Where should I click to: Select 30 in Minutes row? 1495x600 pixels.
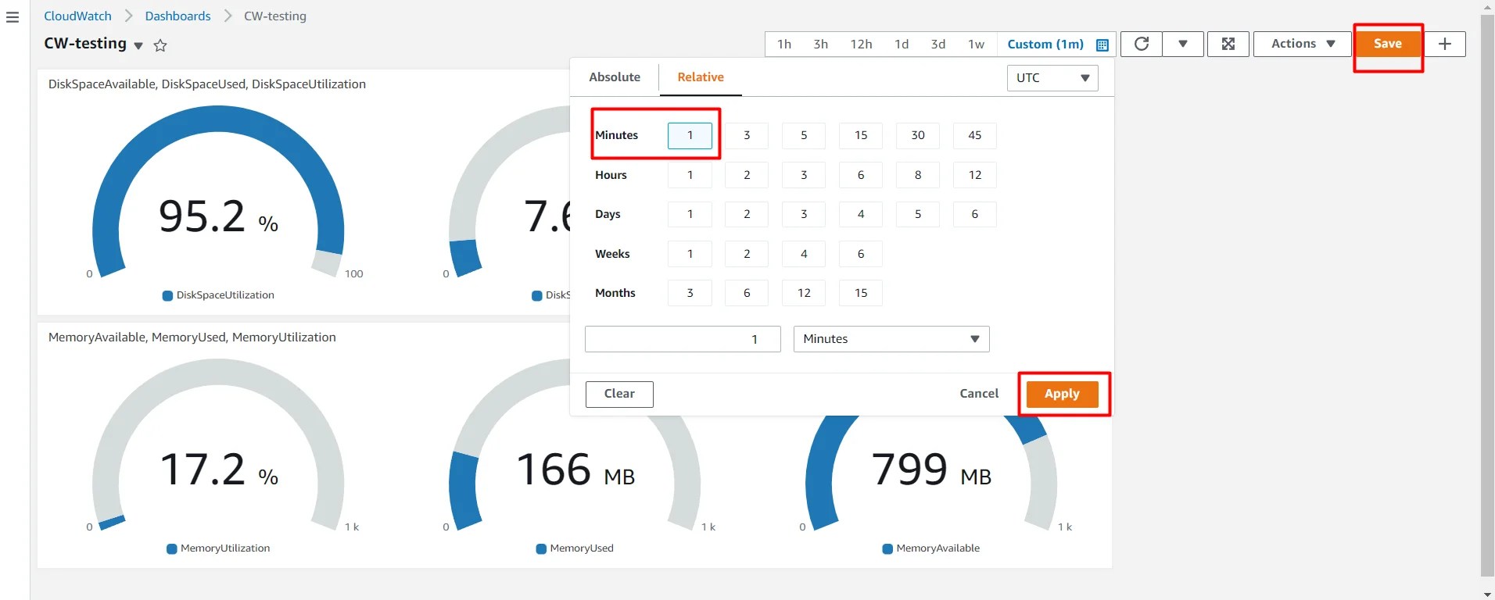pos(918,135)
